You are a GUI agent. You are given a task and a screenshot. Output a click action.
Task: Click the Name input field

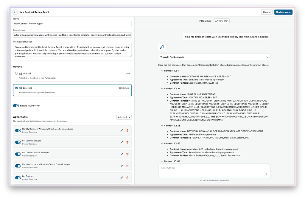point(72,24)
